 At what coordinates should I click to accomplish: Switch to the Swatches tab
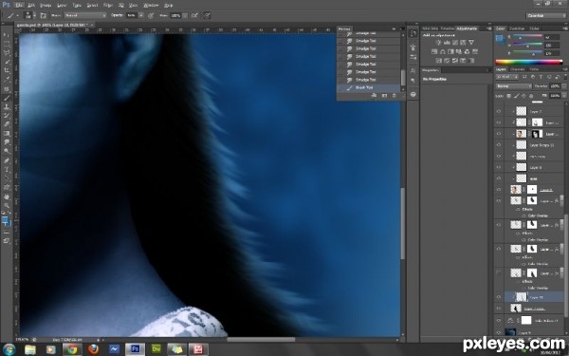point(517,28)
